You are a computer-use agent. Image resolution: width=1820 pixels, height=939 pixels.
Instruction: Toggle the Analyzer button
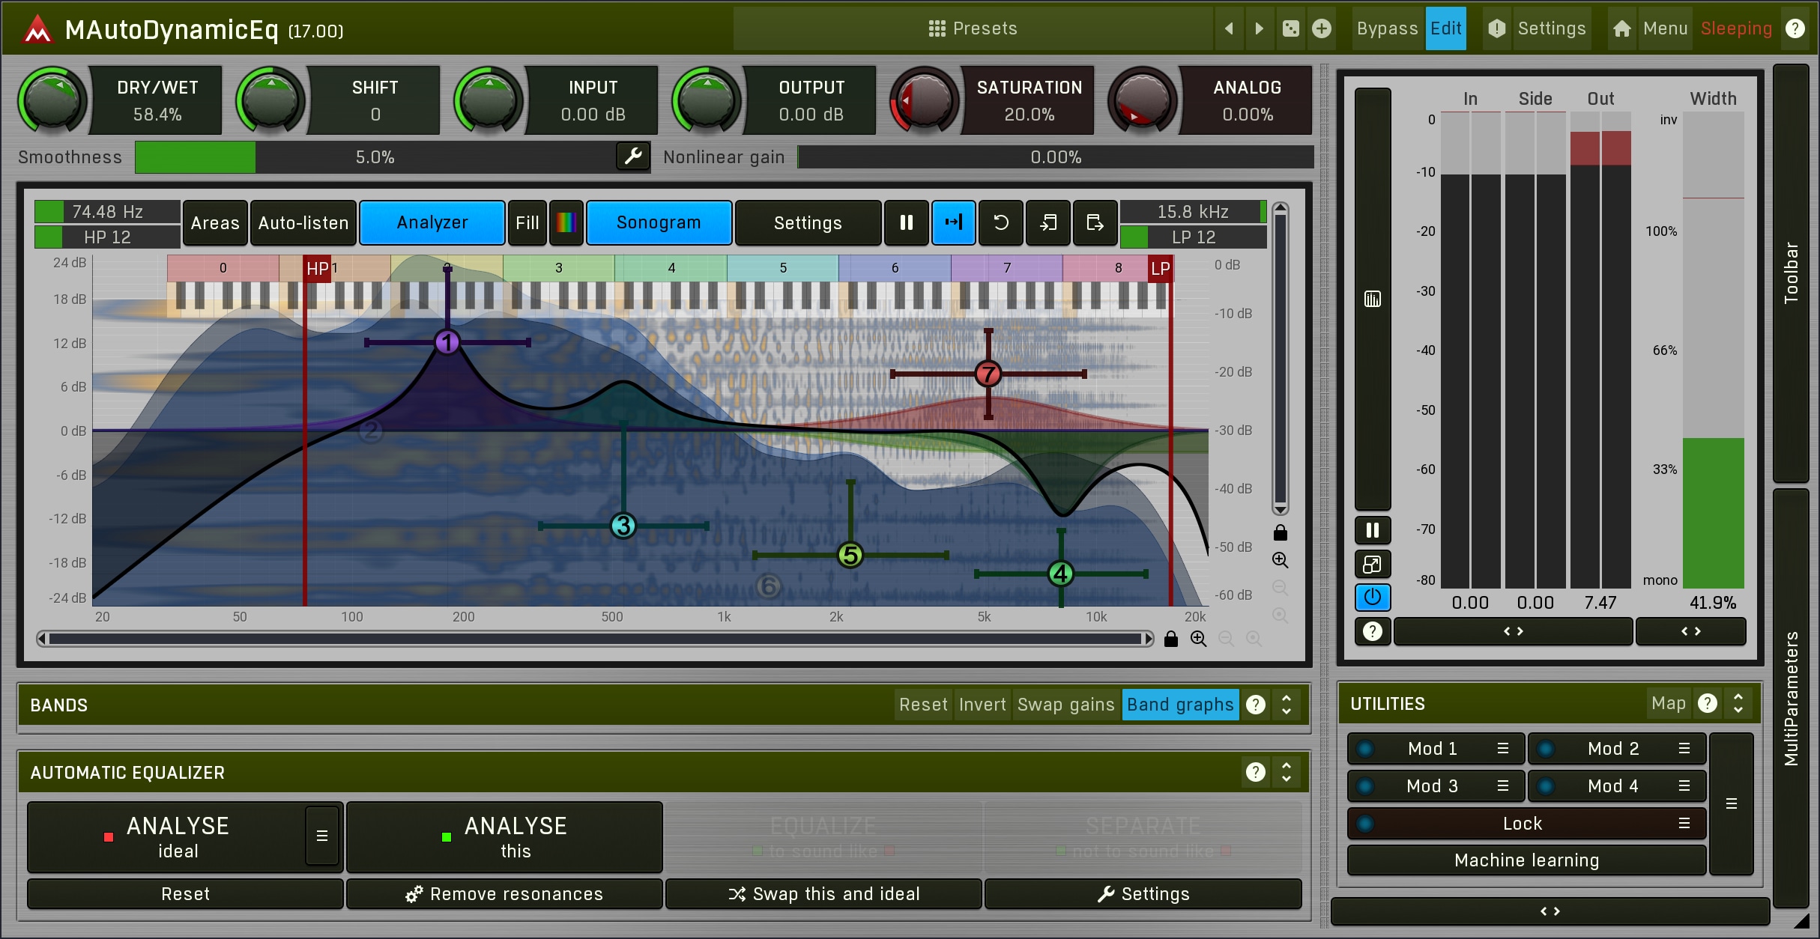[432, 222]
